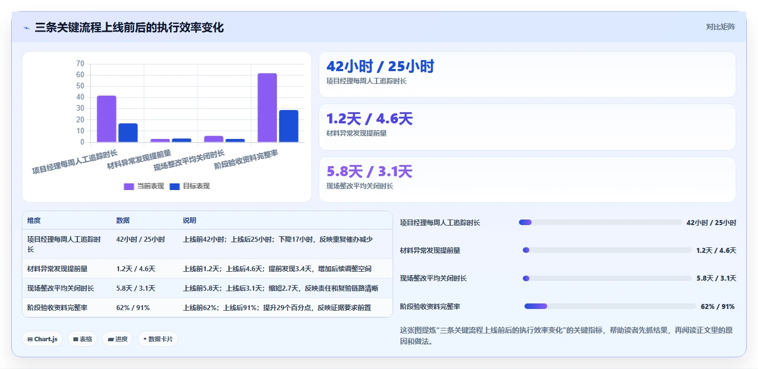Viewport: 758px width, 369px height.
Task: Click the 对比矩阵 label in the header
Action: 720,27
